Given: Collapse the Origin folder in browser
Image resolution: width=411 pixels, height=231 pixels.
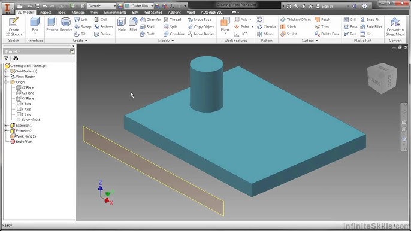Looking at the screenshot, I should tap(6, 82).
